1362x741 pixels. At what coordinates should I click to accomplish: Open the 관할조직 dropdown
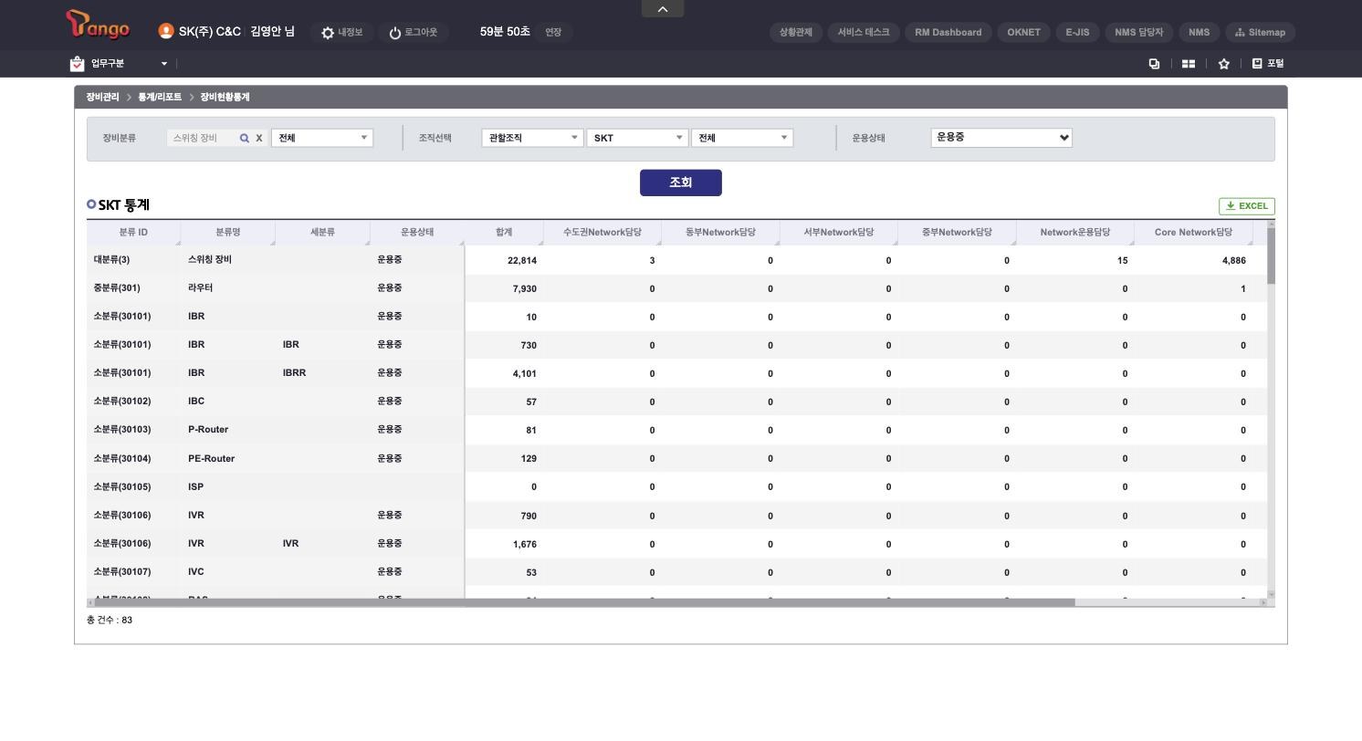[x=532, y=138]
